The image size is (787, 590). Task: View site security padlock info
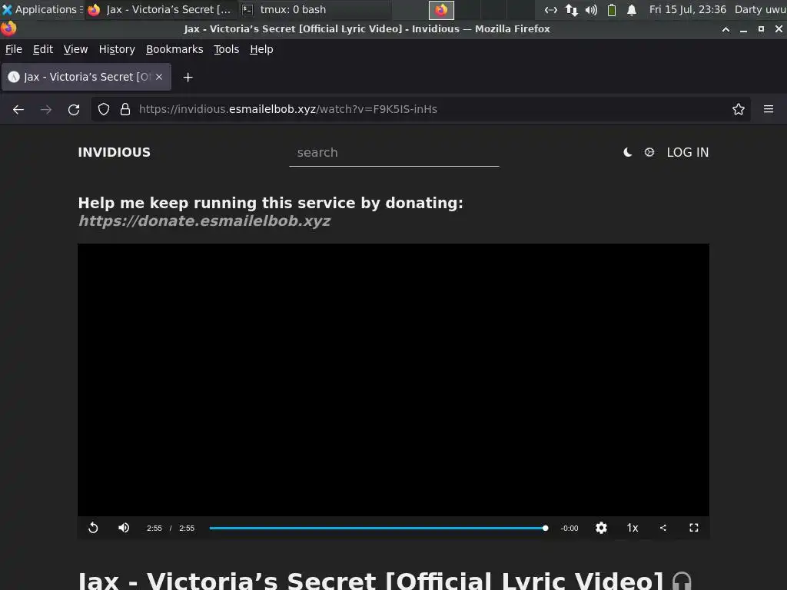point(125,109)
